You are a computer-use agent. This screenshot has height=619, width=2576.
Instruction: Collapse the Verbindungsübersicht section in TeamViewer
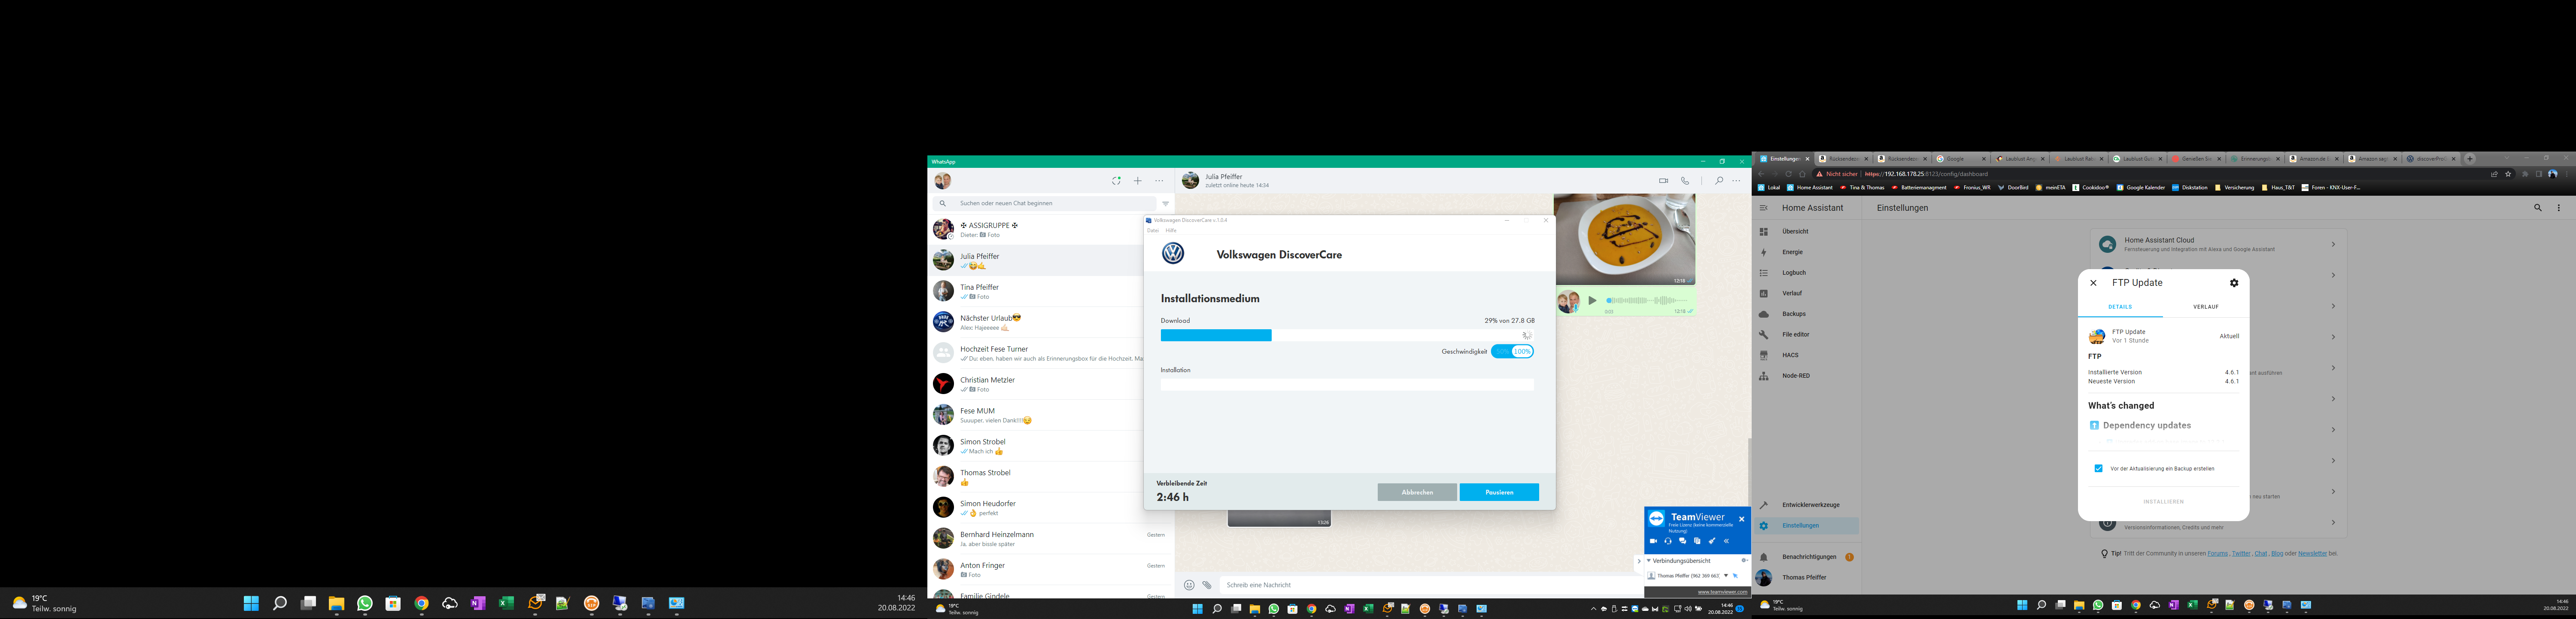[1649, 561]
